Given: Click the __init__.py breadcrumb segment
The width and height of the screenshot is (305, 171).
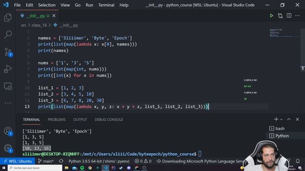Looking at the screenshot, I should 66,25.
